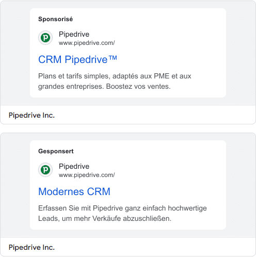The height and width of the screenshot is (257, 256).
Task: Click the Pipedrive logo in the Sponsorisé ad
Action: (x=45, y=38)
